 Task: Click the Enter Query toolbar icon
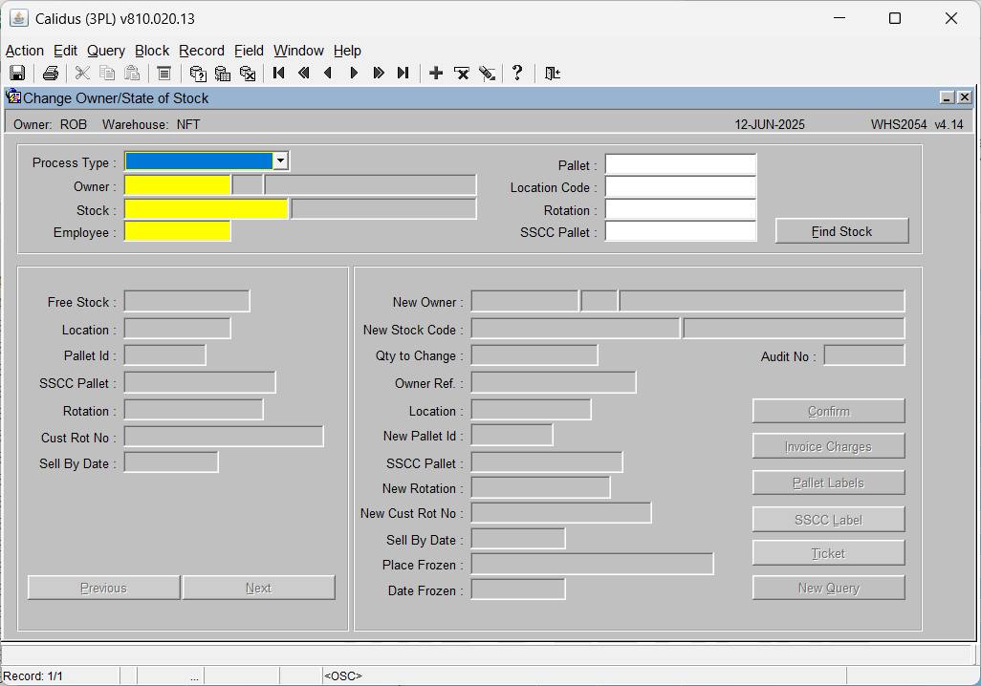(198, 74)
